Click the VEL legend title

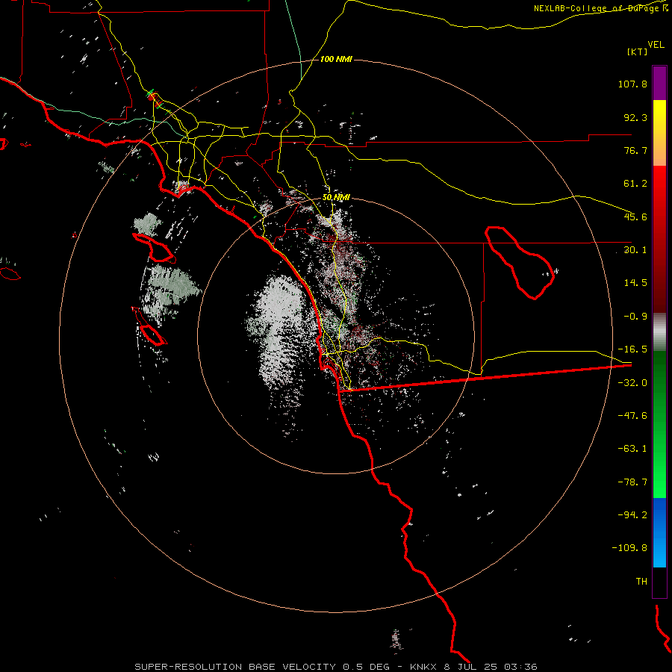point(656,45)
